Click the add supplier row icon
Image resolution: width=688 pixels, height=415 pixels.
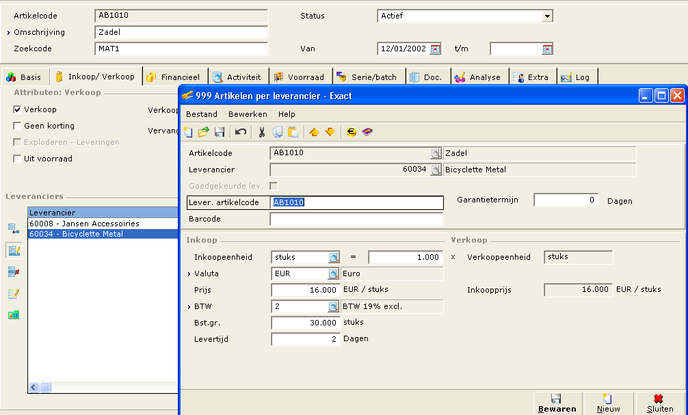point(14,228)
